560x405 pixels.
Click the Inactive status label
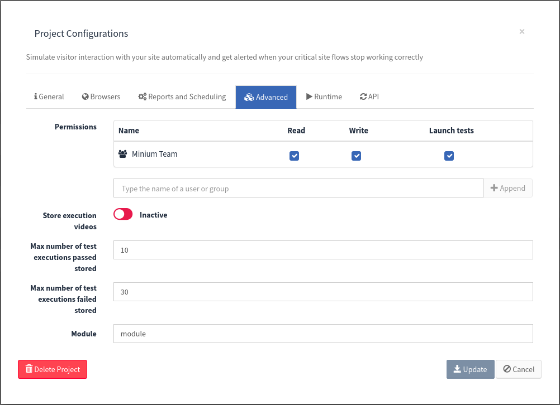coord(154,215)
